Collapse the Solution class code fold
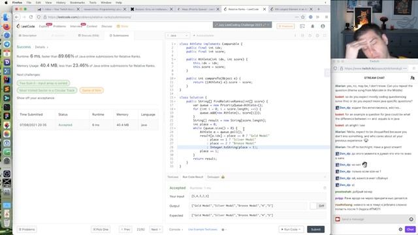418x235 pixels. coord(175,97)
